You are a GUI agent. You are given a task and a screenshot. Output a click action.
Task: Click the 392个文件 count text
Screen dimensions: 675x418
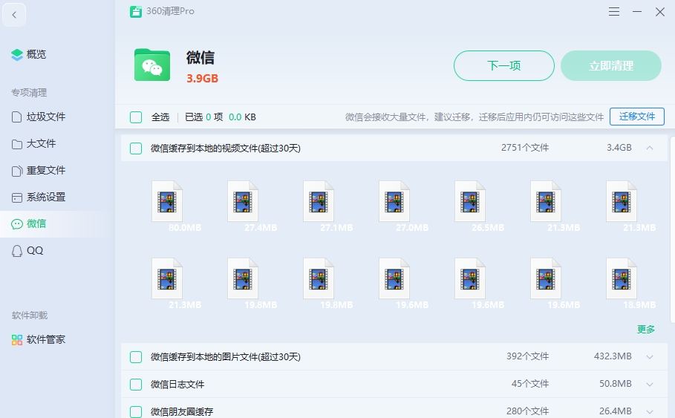pyautogui.click(x=527, y=356)
